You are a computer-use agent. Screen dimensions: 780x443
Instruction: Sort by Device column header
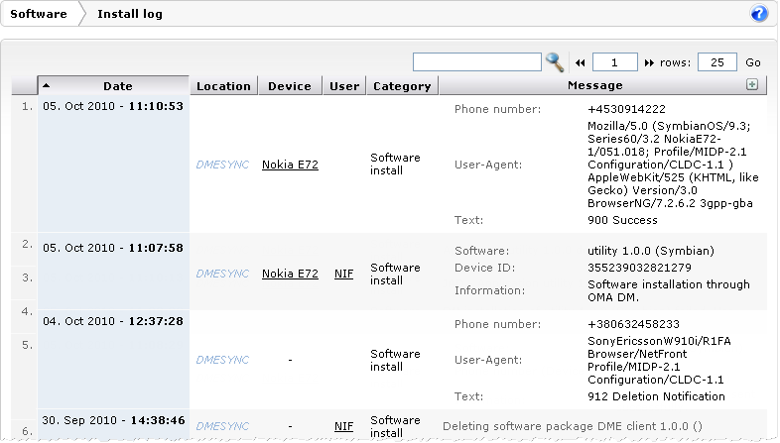pos(290,86)
